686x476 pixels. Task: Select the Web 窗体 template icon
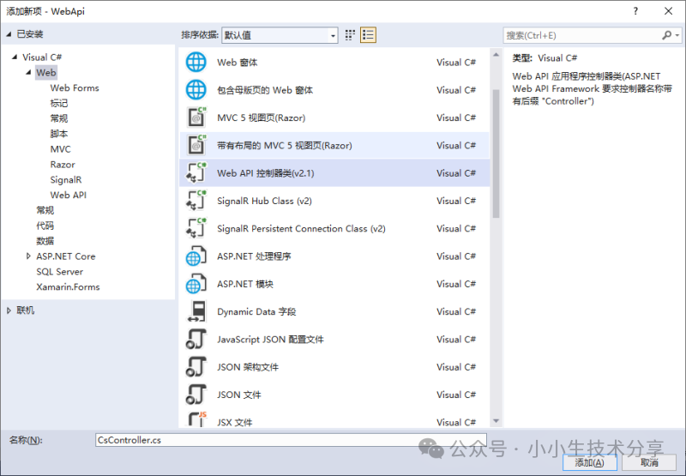coord(196,63)
